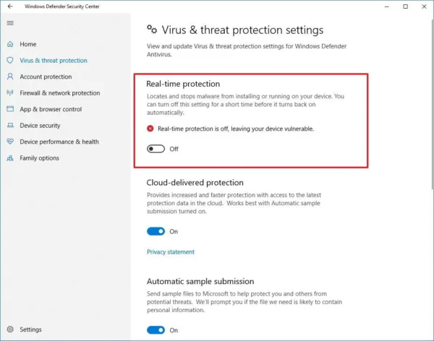Viewport: 434px width, 341px height.
Task: Open Device performance & health heart icon
Action: tap(10, 142)
